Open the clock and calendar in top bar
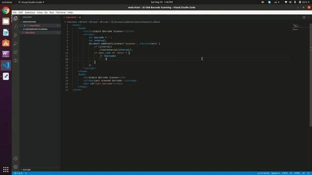The width and height of the screenshot is (312, 175). [x=161, y=2]
